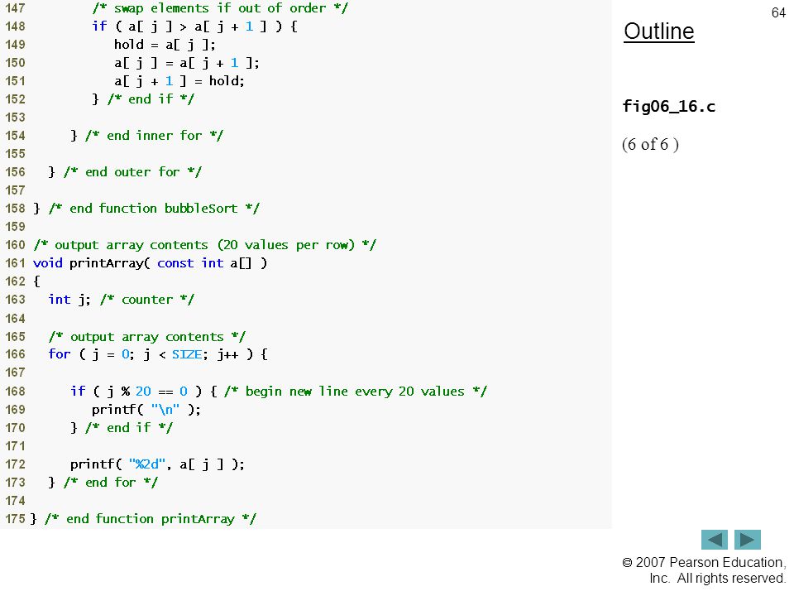This screenshot has width=794, height=596.
Task: Select line 151 a[ j + 1 ] = hold;
Action: point(179,81)
